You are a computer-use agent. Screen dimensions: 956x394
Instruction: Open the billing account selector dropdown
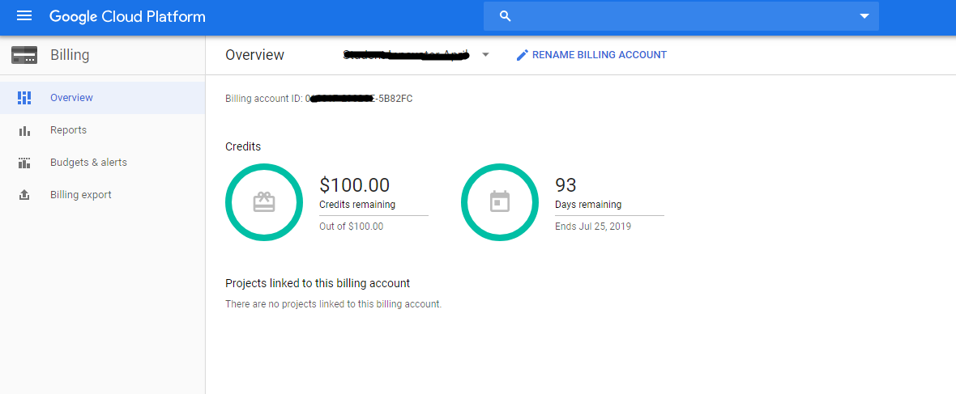click(x=485, y=55)
